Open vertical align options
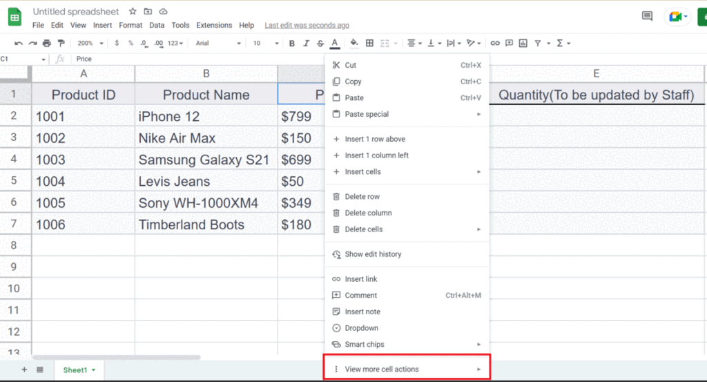This screenshot has height=382, width=707. point(434,44)
